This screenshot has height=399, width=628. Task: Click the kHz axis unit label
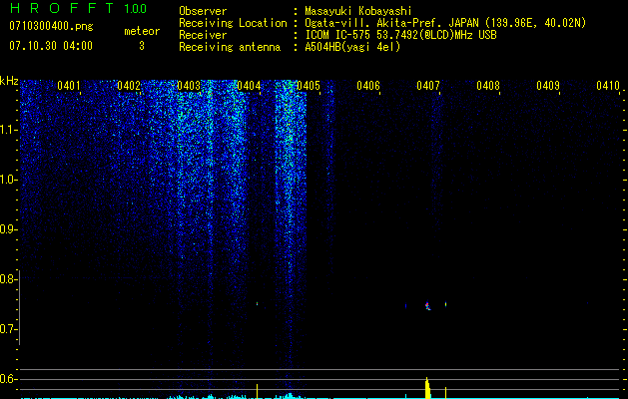tap(9, 81)
